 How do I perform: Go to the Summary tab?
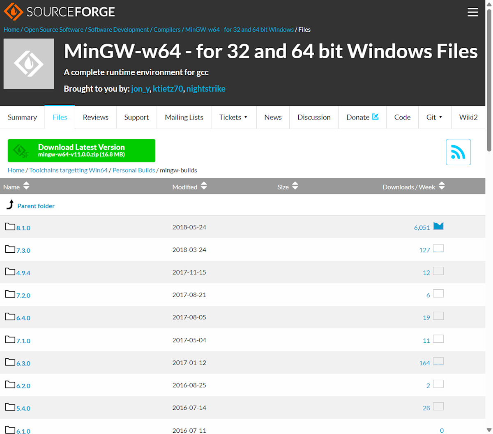pyautogui.click(x=22, y=117)
